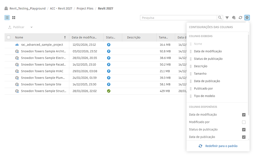Refresh the file list
255x159 pixels.
240,17
